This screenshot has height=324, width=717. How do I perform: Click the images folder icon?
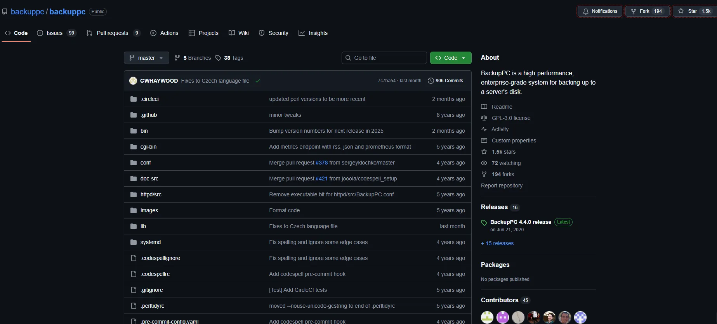134,210
